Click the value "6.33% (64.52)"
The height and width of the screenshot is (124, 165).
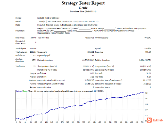145,60
